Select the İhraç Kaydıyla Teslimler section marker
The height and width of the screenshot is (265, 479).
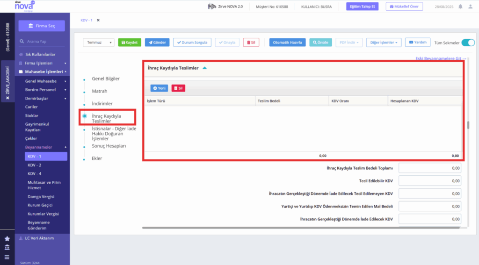(85, 116)
